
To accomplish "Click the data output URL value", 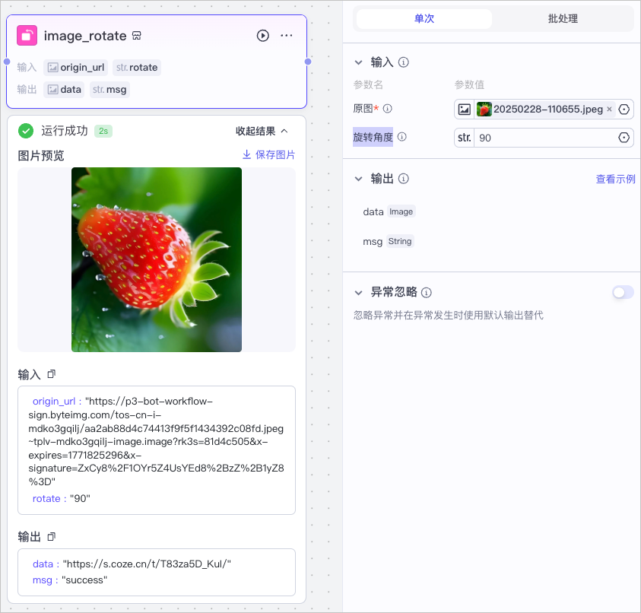I will tap(147, 564).
